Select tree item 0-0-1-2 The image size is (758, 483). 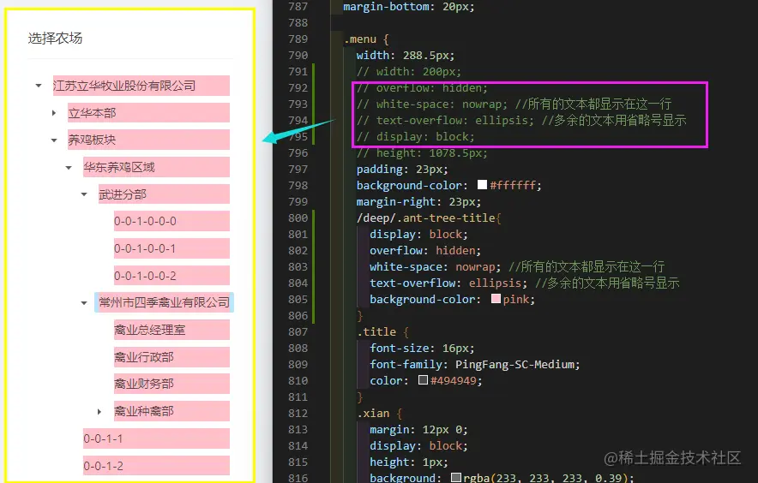157,466
